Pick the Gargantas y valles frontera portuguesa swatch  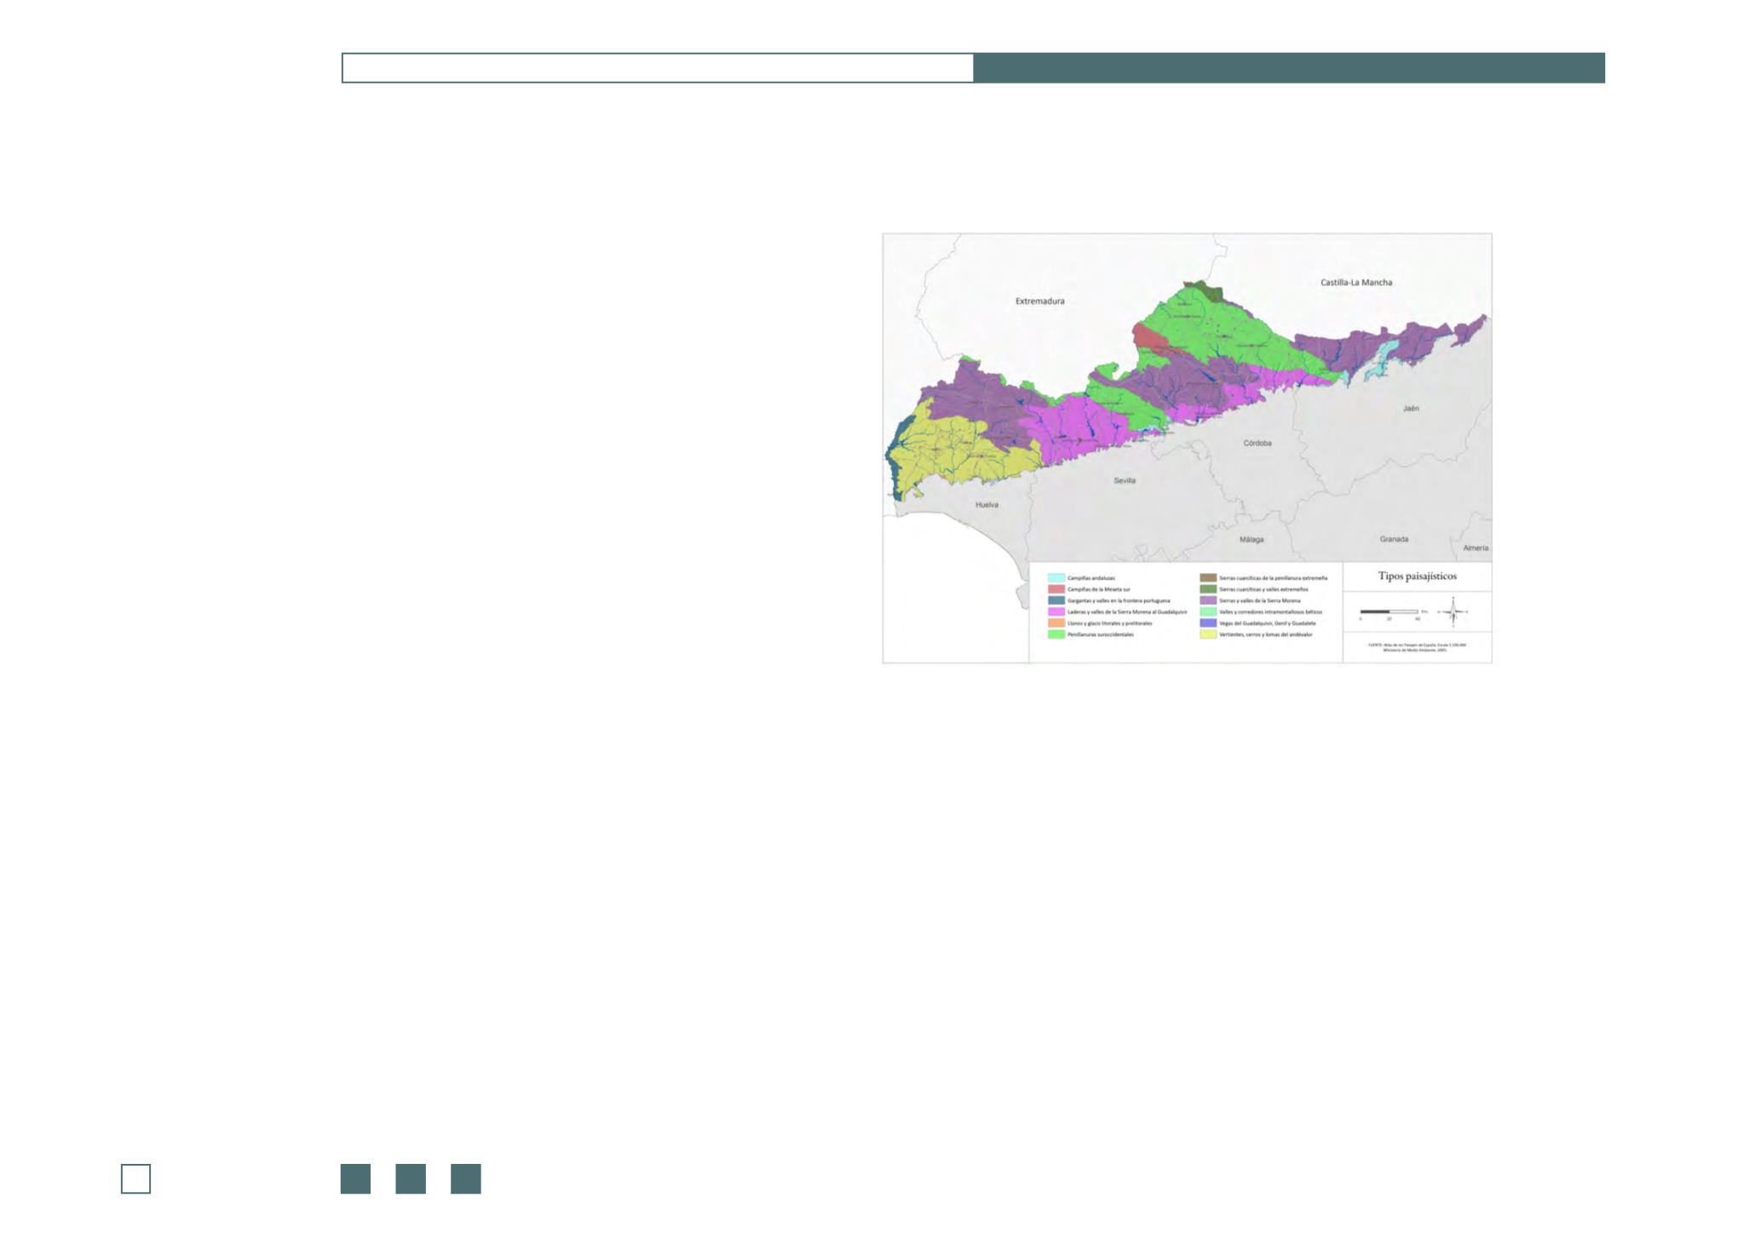pos(1056,600)
